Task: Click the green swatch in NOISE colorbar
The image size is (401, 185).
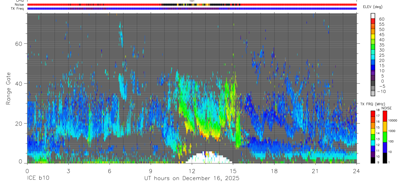Action: click(x=385, y=137)
